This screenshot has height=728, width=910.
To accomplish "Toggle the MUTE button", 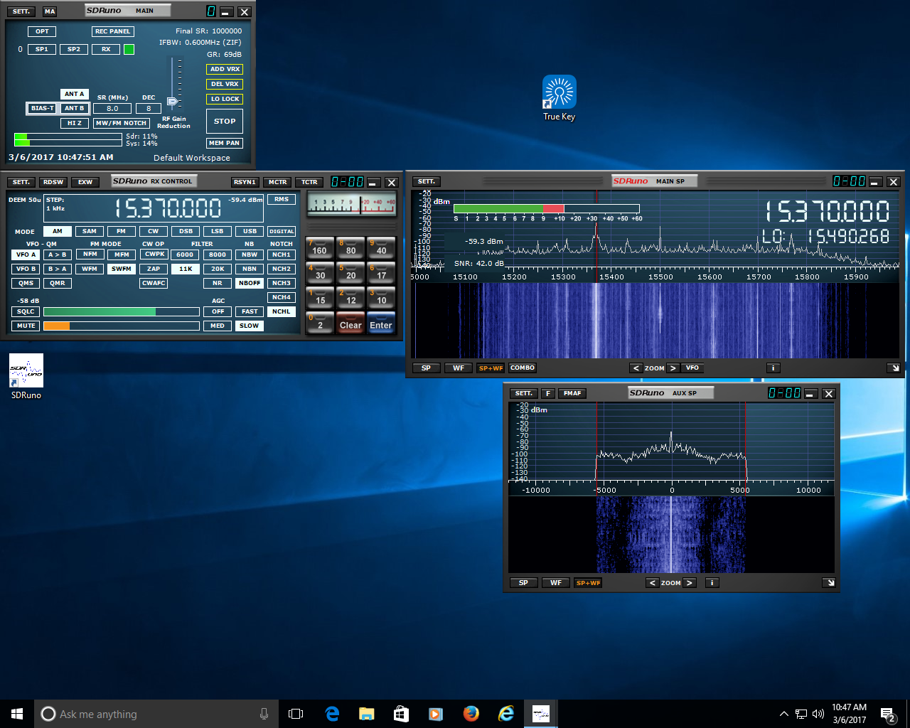I will [26, 326].
